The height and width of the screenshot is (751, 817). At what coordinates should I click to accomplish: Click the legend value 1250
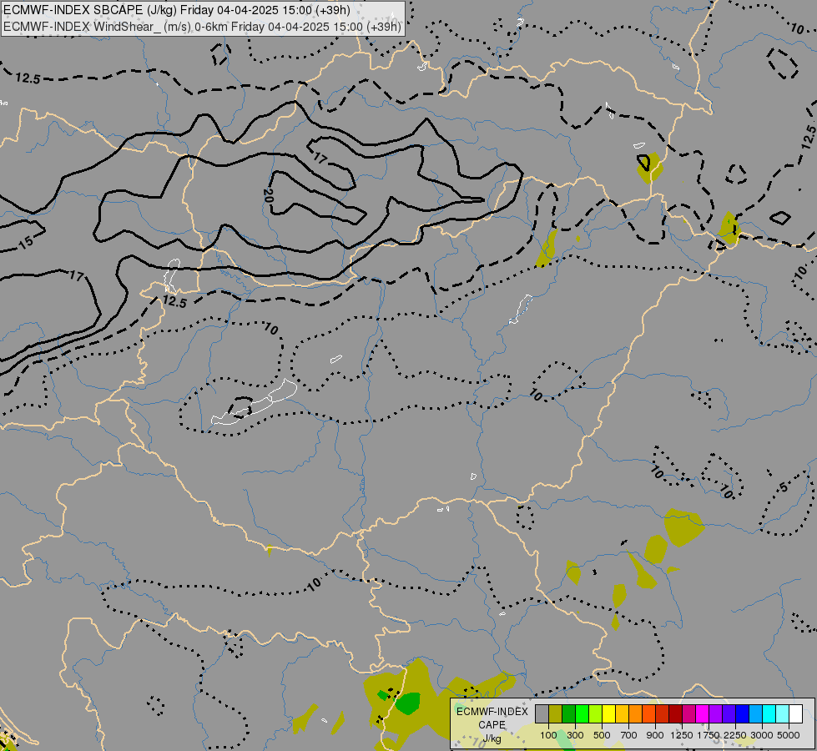click(682, 735)
